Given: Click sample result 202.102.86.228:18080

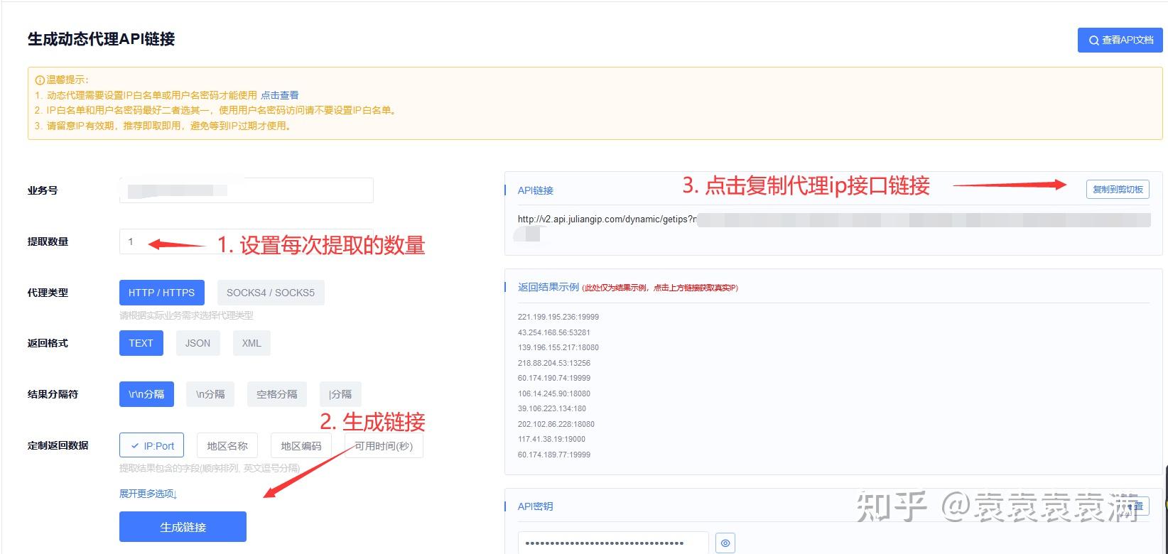Looking at the screenshot, I should [x=556, y=424].
